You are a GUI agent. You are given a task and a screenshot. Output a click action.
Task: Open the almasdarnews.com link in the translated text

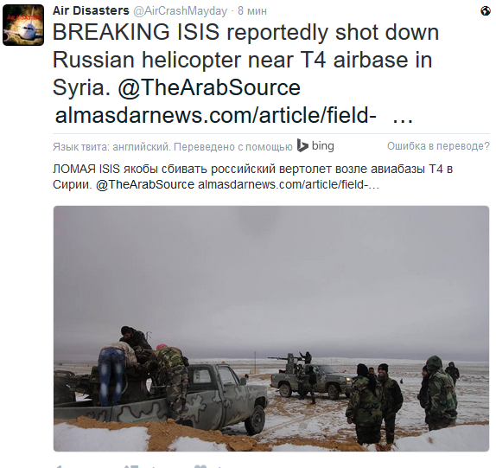click(288, 184)
